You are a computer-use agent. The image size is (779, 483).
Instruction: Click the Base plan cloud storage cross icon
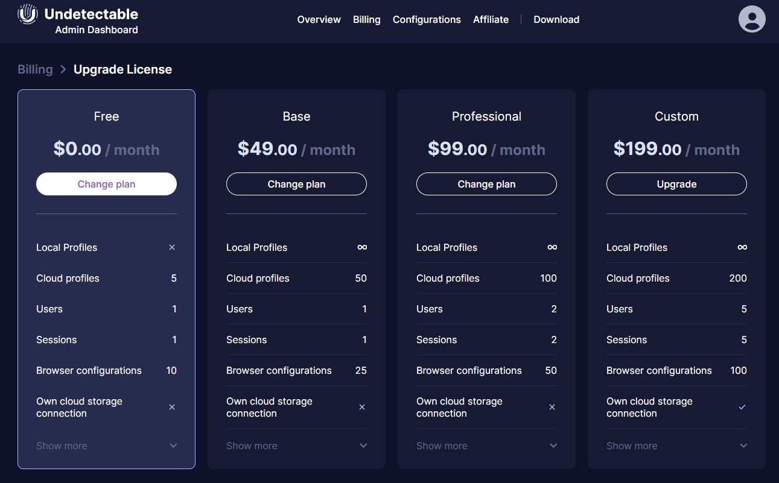362,407
